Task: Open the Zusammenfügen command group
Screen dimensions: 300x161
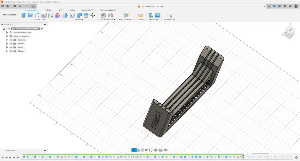Action: tap(106, 20)
